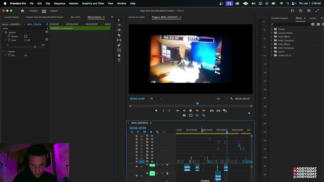324x182 pixels.
Task: Enable voice-over record on A6
Action: tap(167, 173)
